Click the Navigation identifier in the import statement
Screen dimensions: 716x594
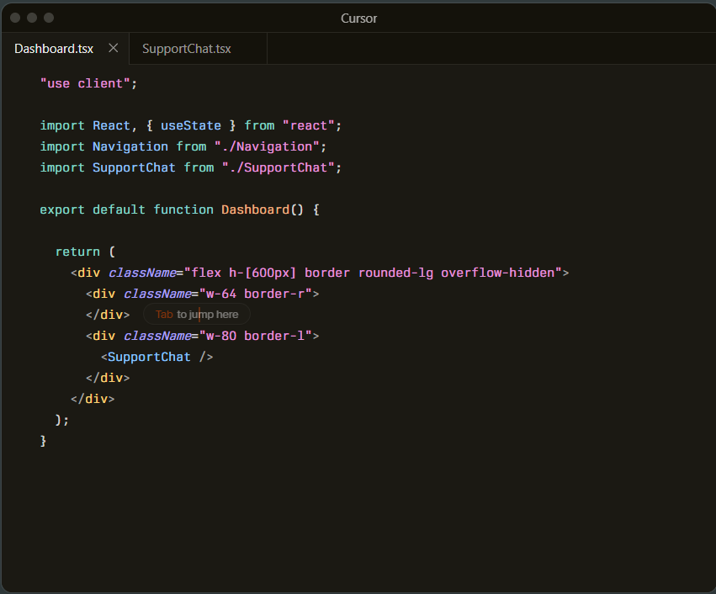(130, 146)
